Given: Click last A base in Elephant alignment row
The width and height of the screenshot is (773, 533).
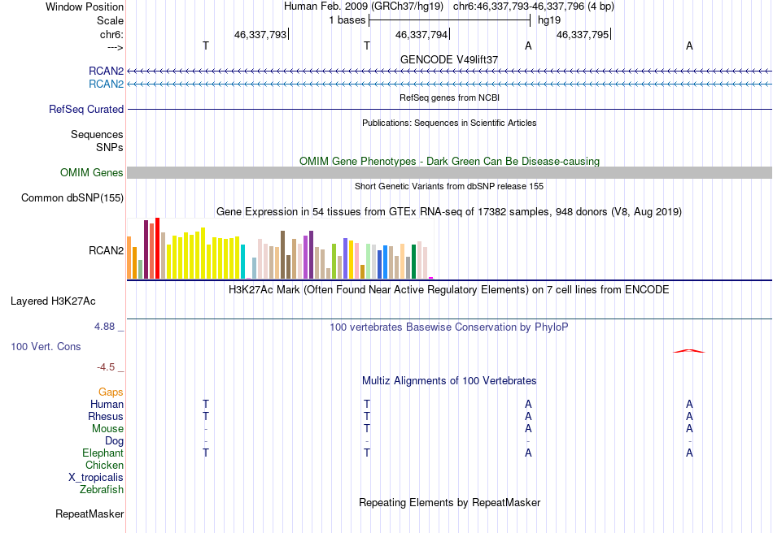Looking at the screenshot, I should [689, 453].
